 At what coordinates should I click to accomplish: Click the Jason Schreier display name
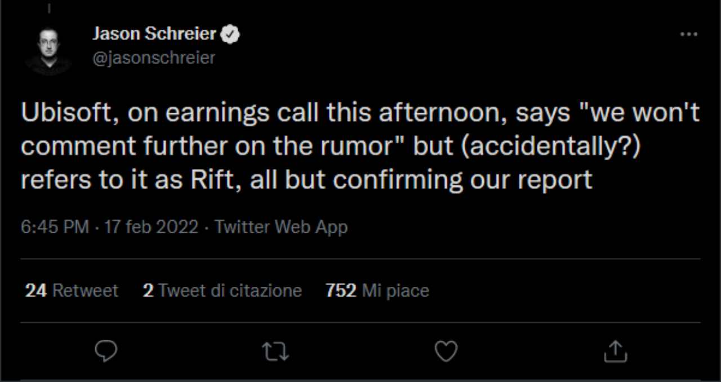[x=154, y=34]
